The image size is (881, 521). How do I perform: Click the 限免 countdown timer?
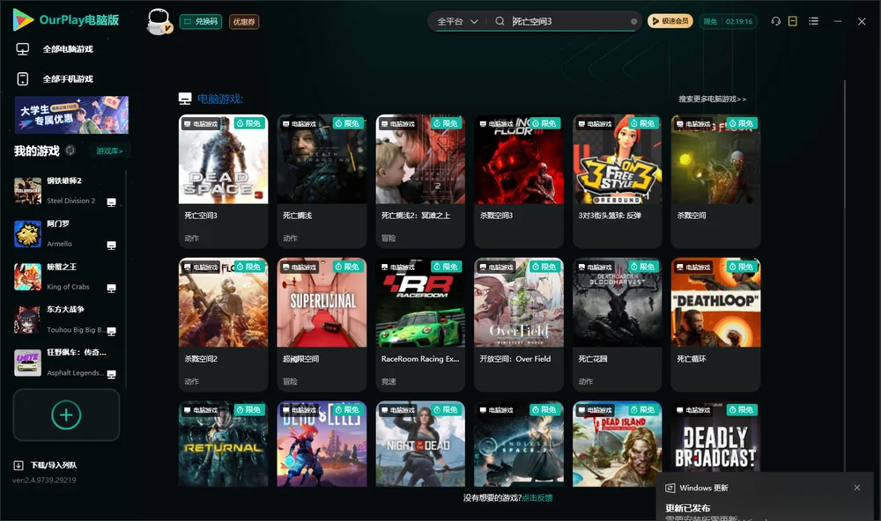pyautogui.click(x=729, y=21)
